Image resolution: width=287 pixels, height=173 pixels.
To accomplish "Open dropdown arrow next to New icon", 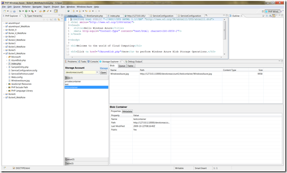I will point(8,11).
